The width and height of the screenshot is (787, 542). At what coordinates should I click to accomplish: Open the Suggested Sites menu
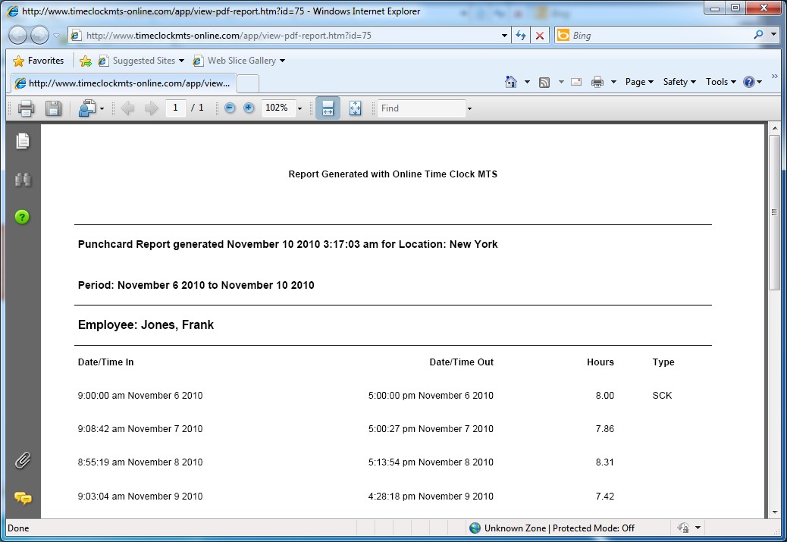click(141, 61)
